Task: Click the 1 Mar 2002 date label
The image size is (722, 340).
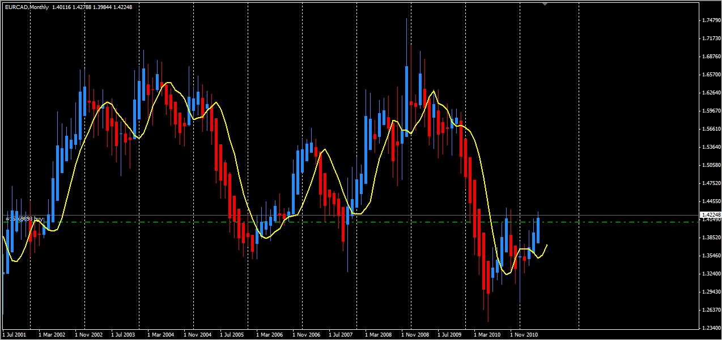Action: (52, 334)
